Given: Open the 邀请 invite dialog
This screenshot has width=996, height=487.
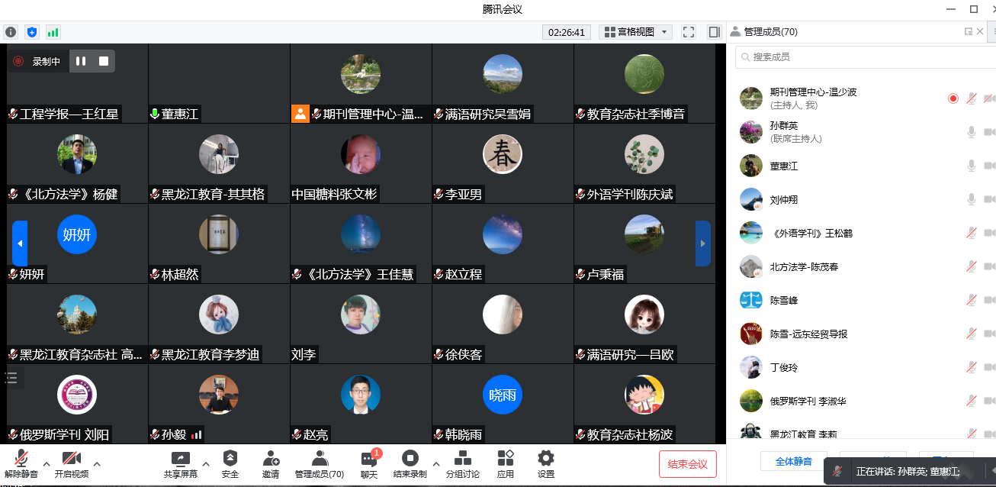Looking at the screenshot, I should (271, 464).
